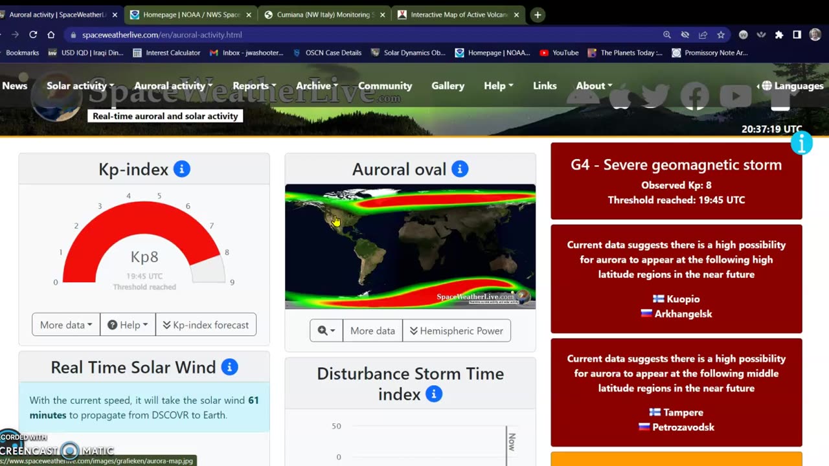Open the browser home page icon

(x=51, y=34)
